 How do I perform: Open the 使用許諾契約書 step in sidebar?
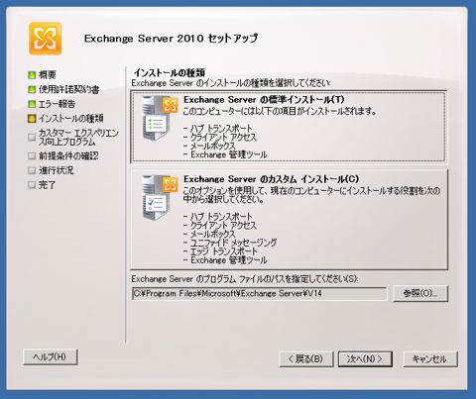pyautogui.click(x=69, y=89)
